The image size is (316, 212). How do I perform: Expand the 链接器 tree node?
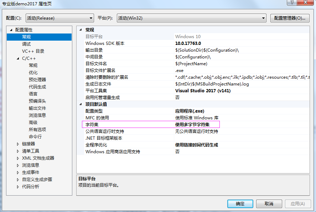[x=18, y=145]
